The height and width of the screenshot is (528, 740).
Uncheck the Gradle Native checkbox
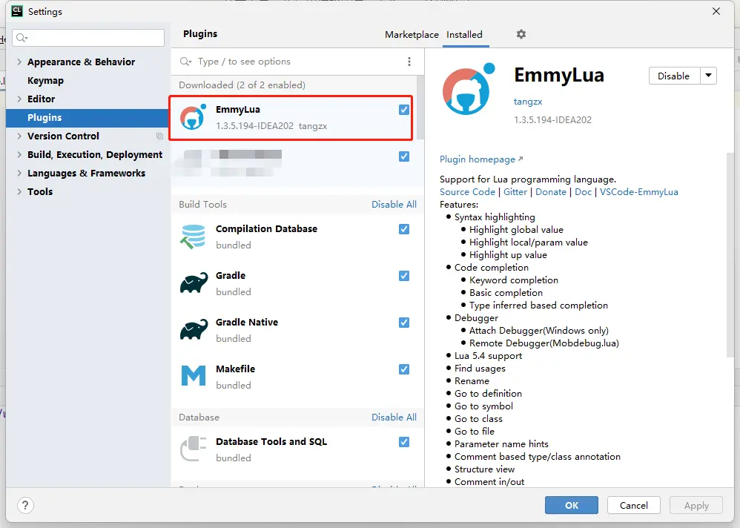(x=404, y=323)
